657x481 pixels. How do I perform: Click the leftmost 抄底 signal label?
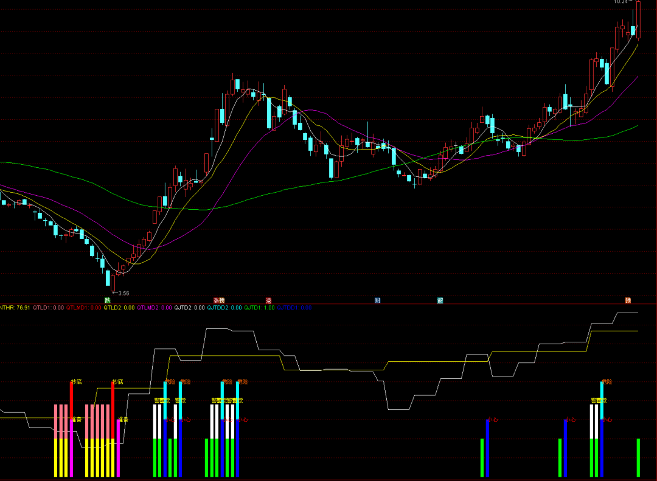pyautogui.click(x=76, y=382)
